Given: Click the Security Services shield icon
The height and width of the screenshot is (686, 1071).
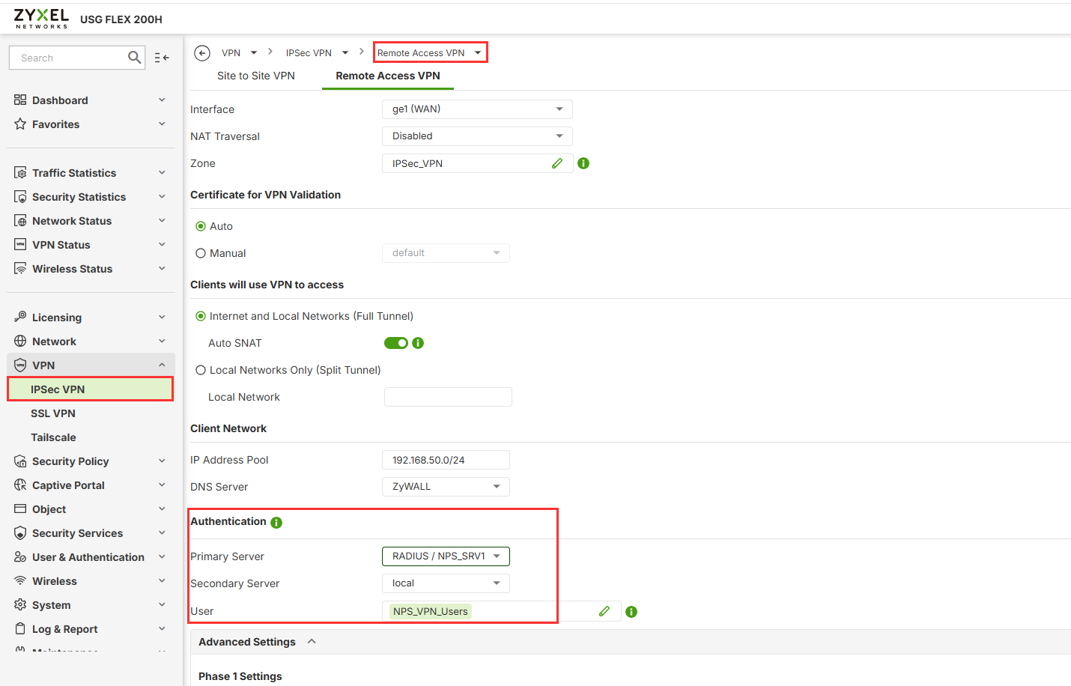Looking at the screenshot, I should (x=20, y=533).
